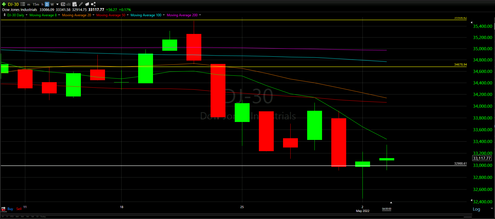The image size is (495, 219).
Task: Click the Moving Average 20 label
Action: [76, 15]
